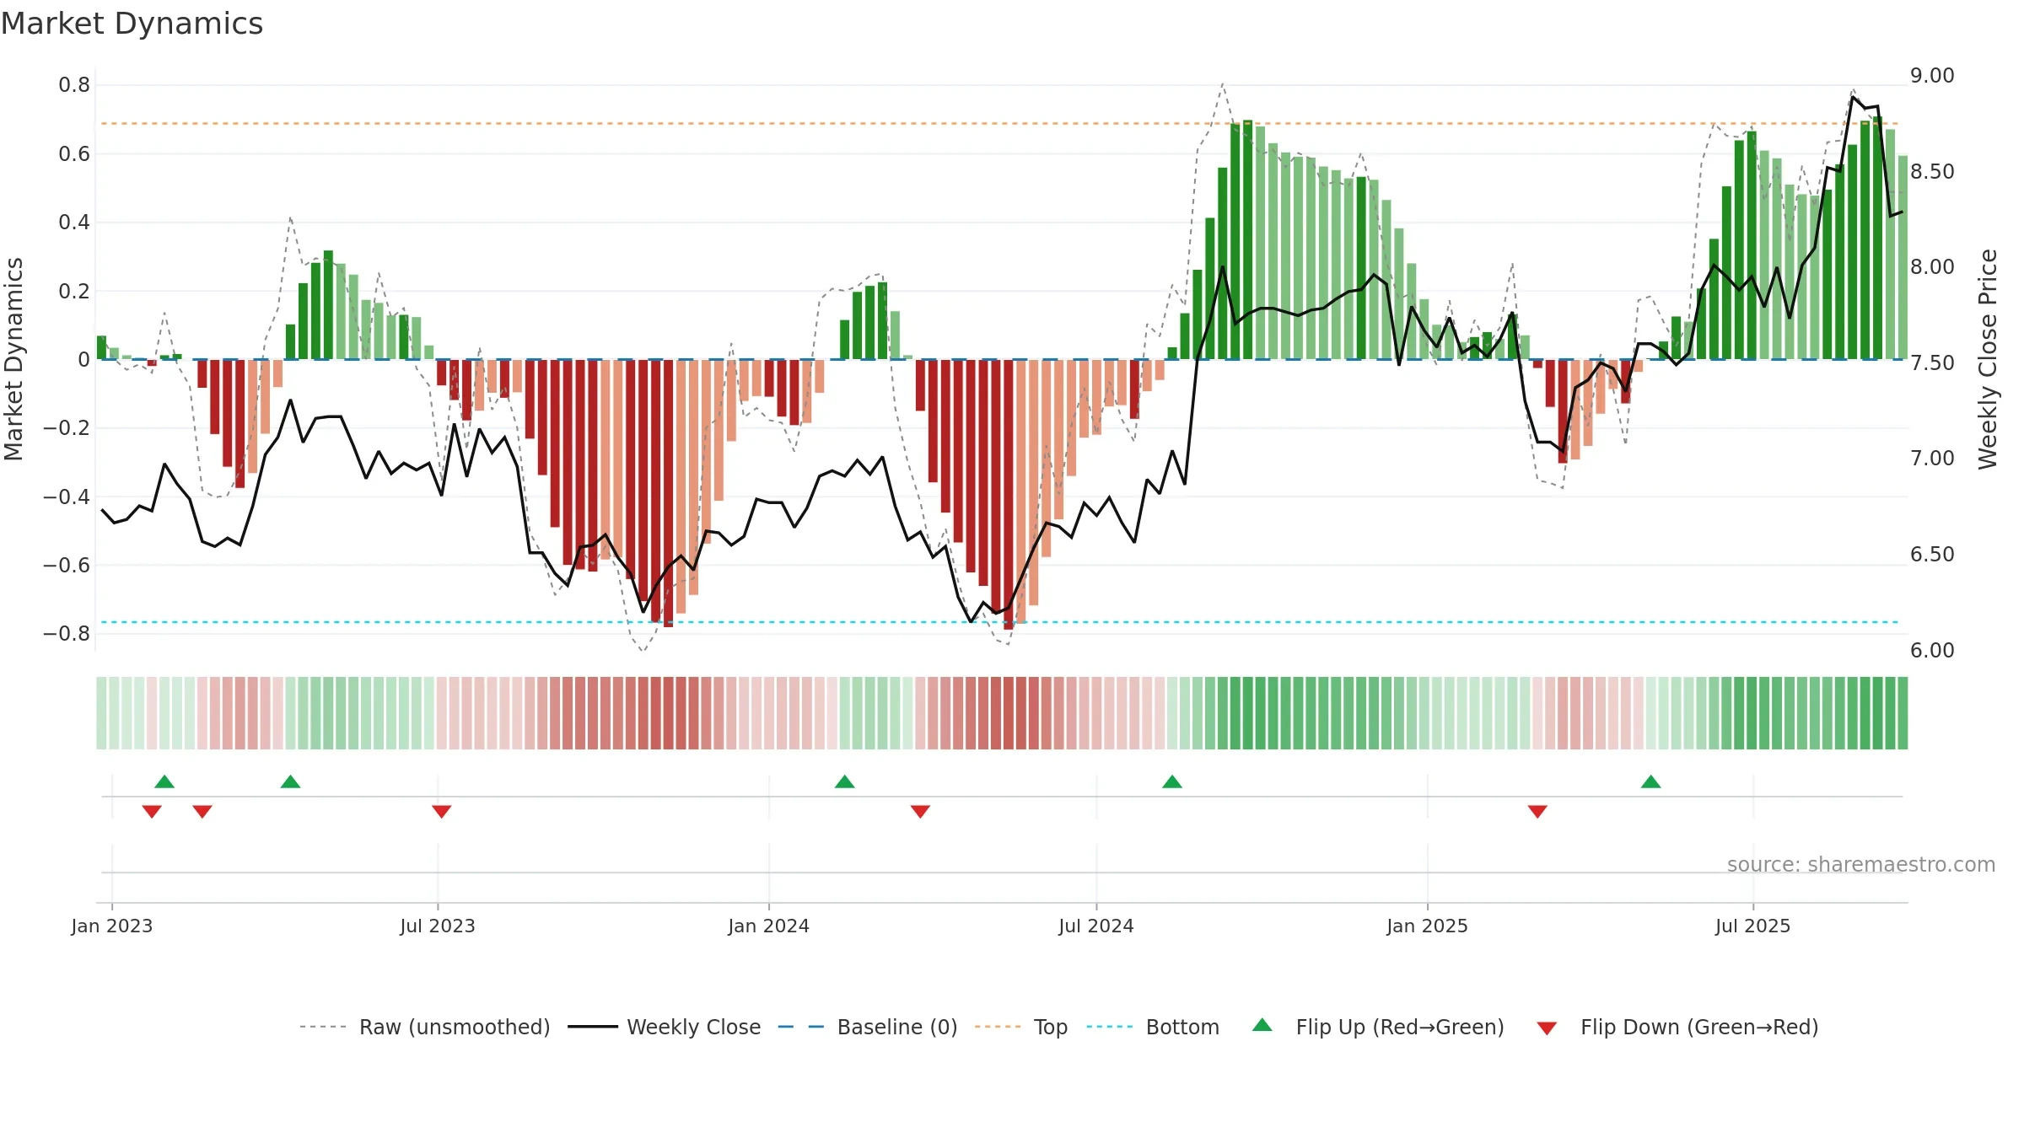This screenshot has height=1138, width=2024.
Task: Click the −0.6 left axis tick label
Action: coord(67,565)
